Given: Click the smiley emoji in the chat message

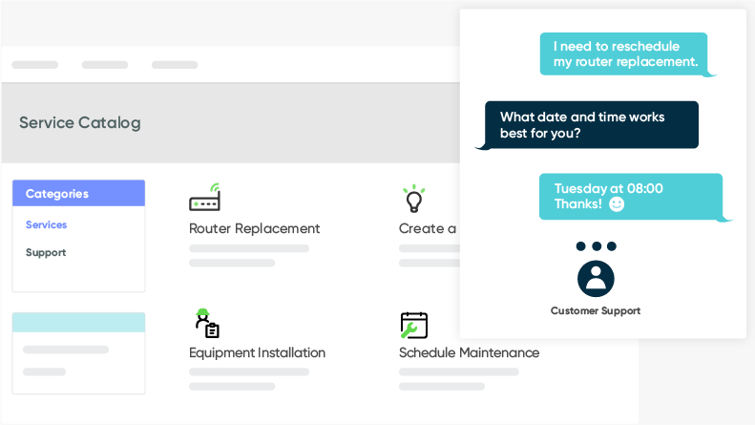Looking at the screenshot, I should [617, 204].
